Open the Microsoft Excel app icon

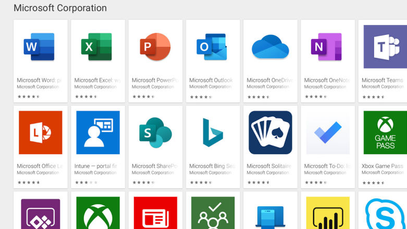pos(96,47)
